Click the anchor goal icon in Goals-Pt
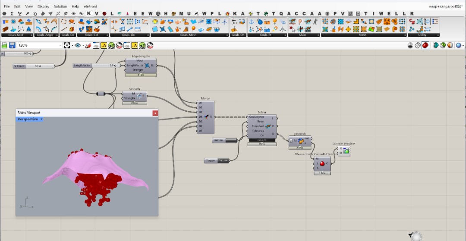 [x=252, y=22]
